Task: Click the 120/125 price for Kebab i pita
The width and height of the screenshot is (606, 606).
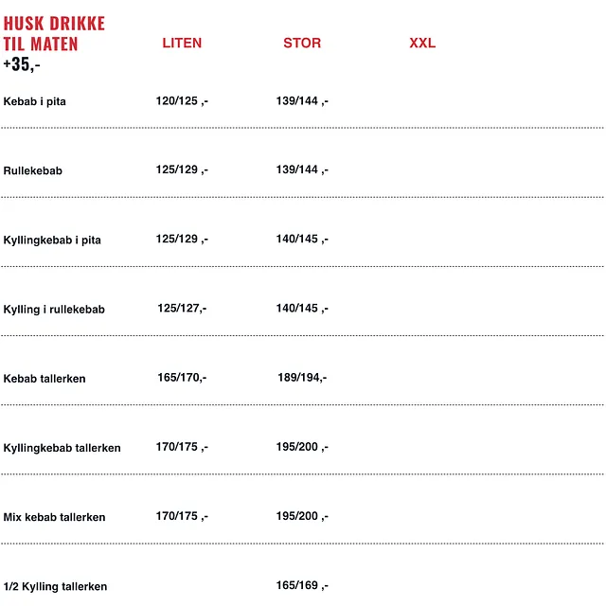Action: coord(182,100)
